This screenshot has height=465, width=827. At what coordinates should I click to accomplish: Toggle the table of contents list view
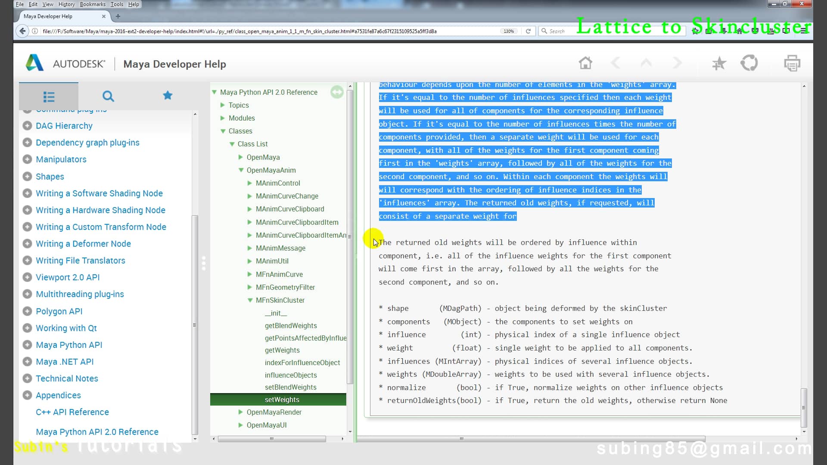point(49,96)
